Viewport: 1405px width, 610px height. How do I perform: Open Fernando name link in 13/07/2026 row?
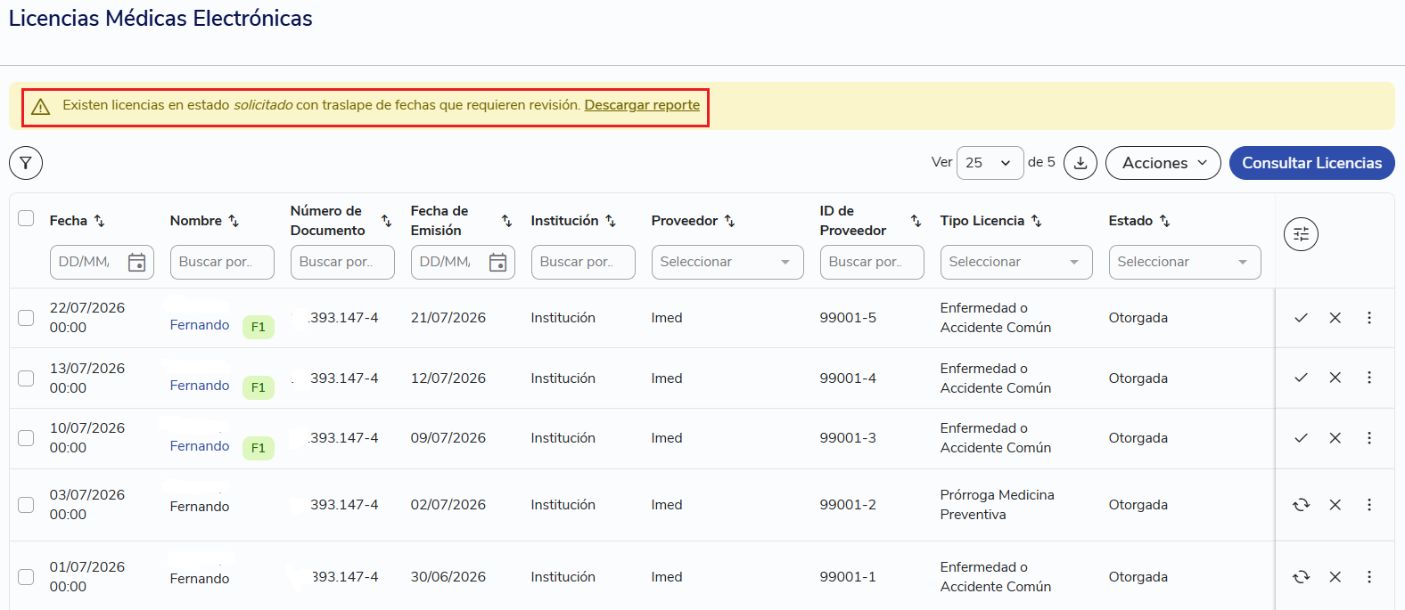[200, 386]
